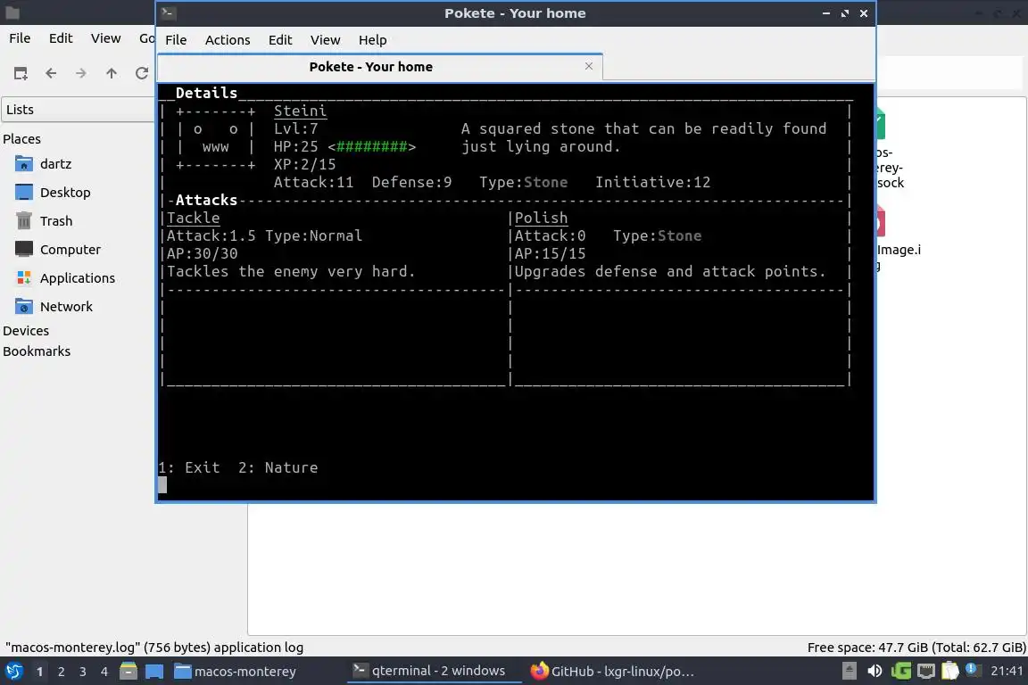Collapse the Places section in sidebar

pyautogui.click(x=21, y=139)
